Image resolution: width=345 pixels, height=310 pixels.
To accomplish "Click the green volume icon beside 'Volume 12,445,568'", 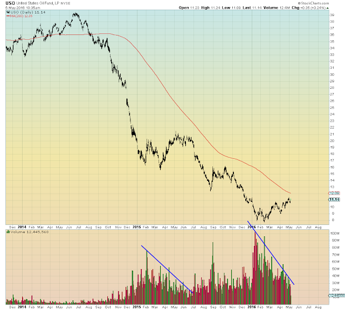I will (x=8, y=232).
